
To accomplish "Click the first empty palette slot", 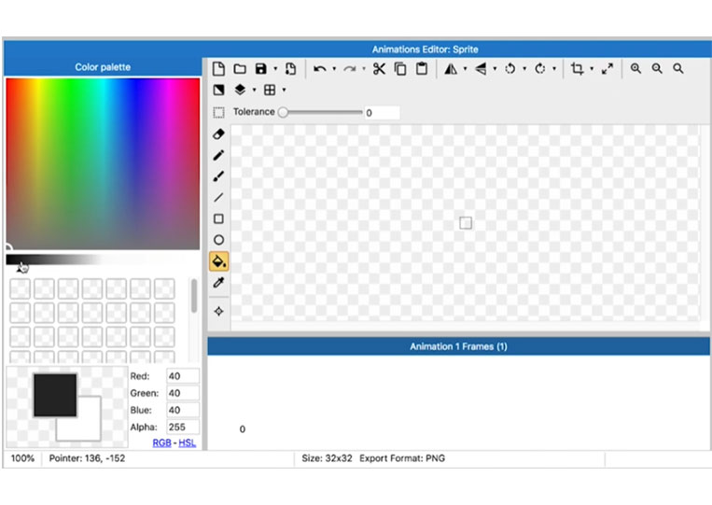I will (20, 288).
